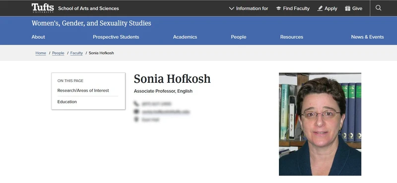Expand the Information for dropdown
The height and width of the screenshot is (183, 397).
(249, 8)
